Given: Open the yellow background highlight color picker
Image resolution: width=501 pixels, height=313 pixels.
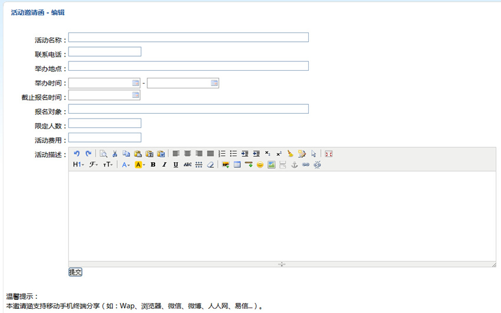Looking at the screenshot, I should click(140, 165).
